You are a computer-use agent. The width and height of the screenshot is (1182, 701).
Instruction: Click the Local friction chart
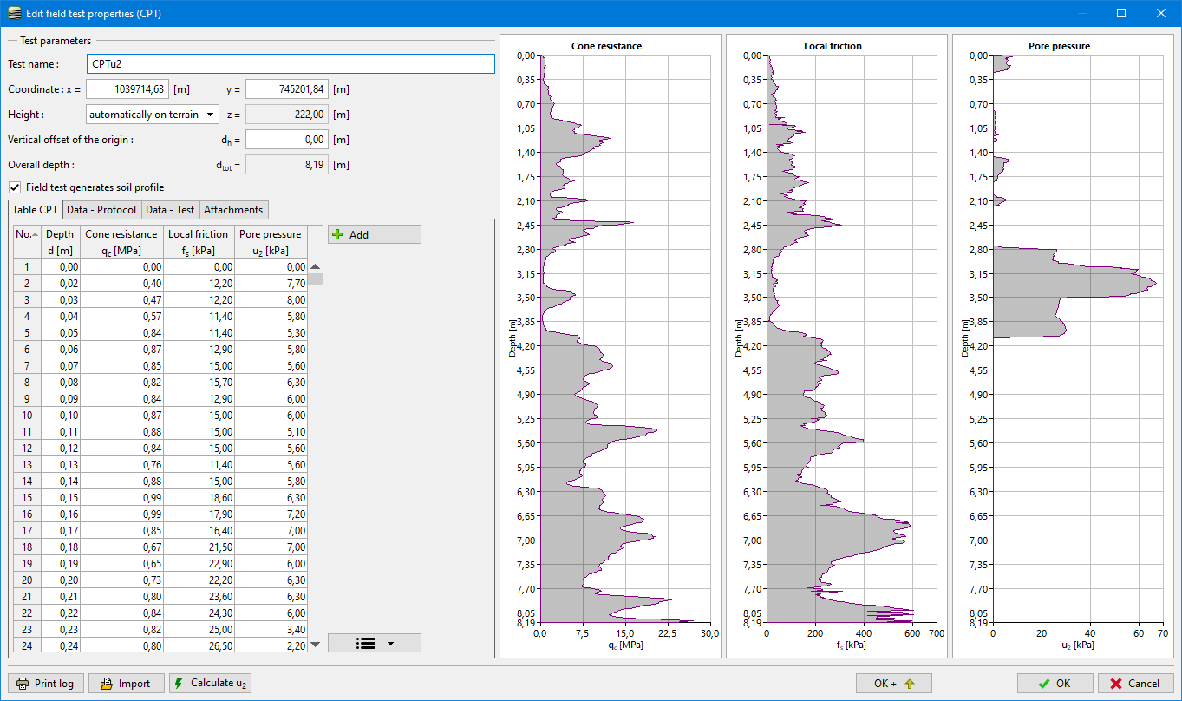[837, 345]
